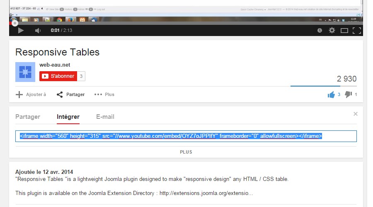Viewport: 373px width, 207px height.
Task: Click the video progress scrubber handle
Action: (x=15, y=23)
